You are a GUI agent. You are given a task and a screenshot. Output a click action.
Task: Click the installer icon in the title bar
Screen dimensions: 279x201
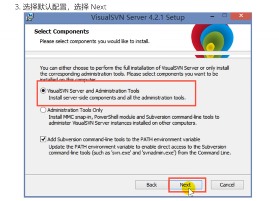(x=30, y=17)
